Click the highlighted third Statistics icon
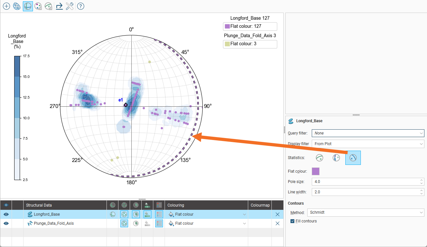This screenshot has width=427, height=247. click(x=353, y=158)
